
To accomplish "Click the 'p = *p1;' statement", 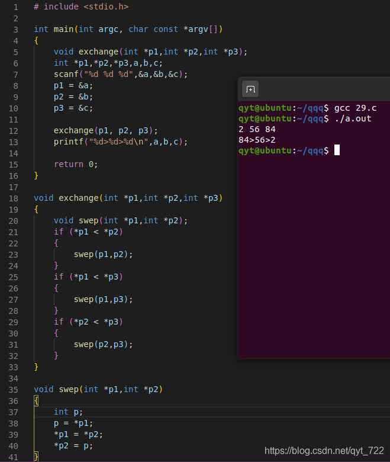I will (x=73, y=423).
